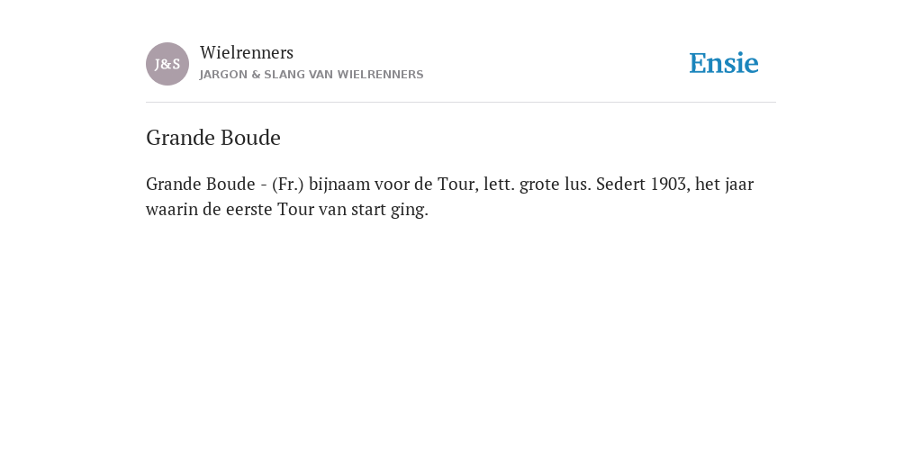Viewport: 922px width, 461px height.
Task: Click the word Sedert in the paragraph
Action: coord(621,184)
